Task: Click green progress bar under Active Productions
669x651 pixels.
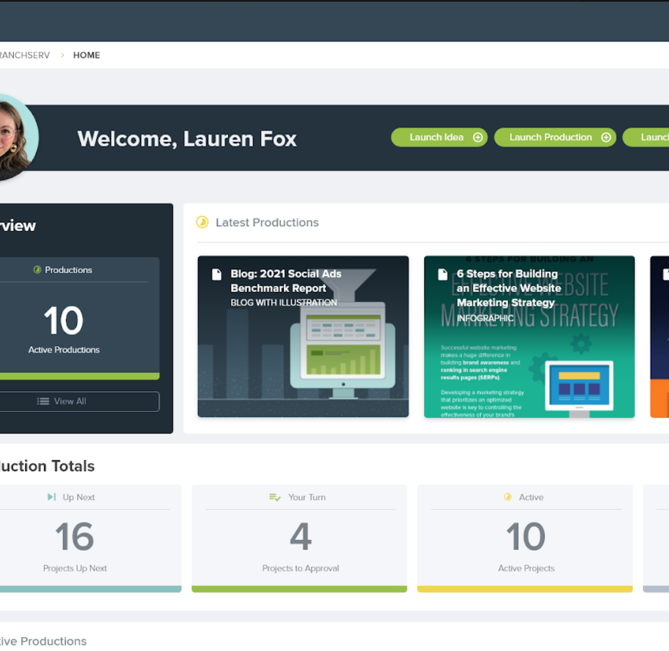Action: [78, 376]
